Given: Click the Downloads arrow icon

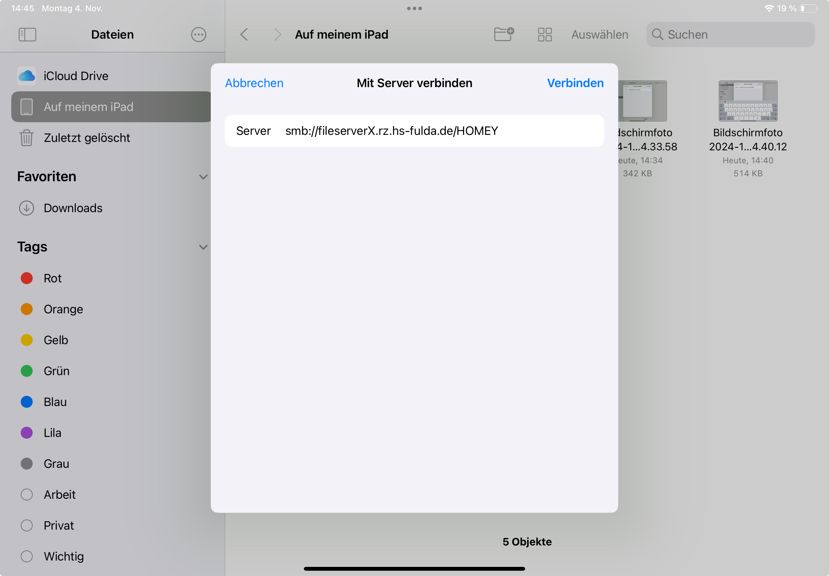Looking at the screenshot, I should click(x=26, y=208).
